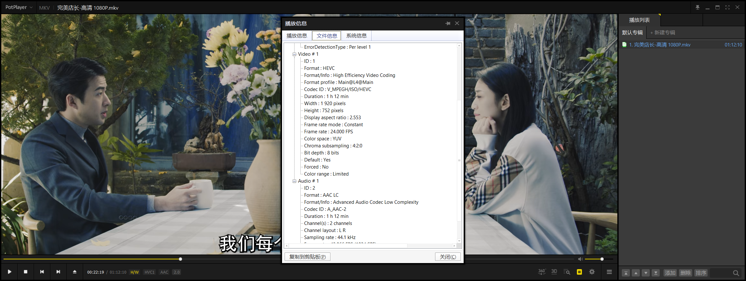This screenshot has width=746, height=281.
Task: Click the playlist search magnifier icon
Action: pyautogui.click(x=736, y=273)
